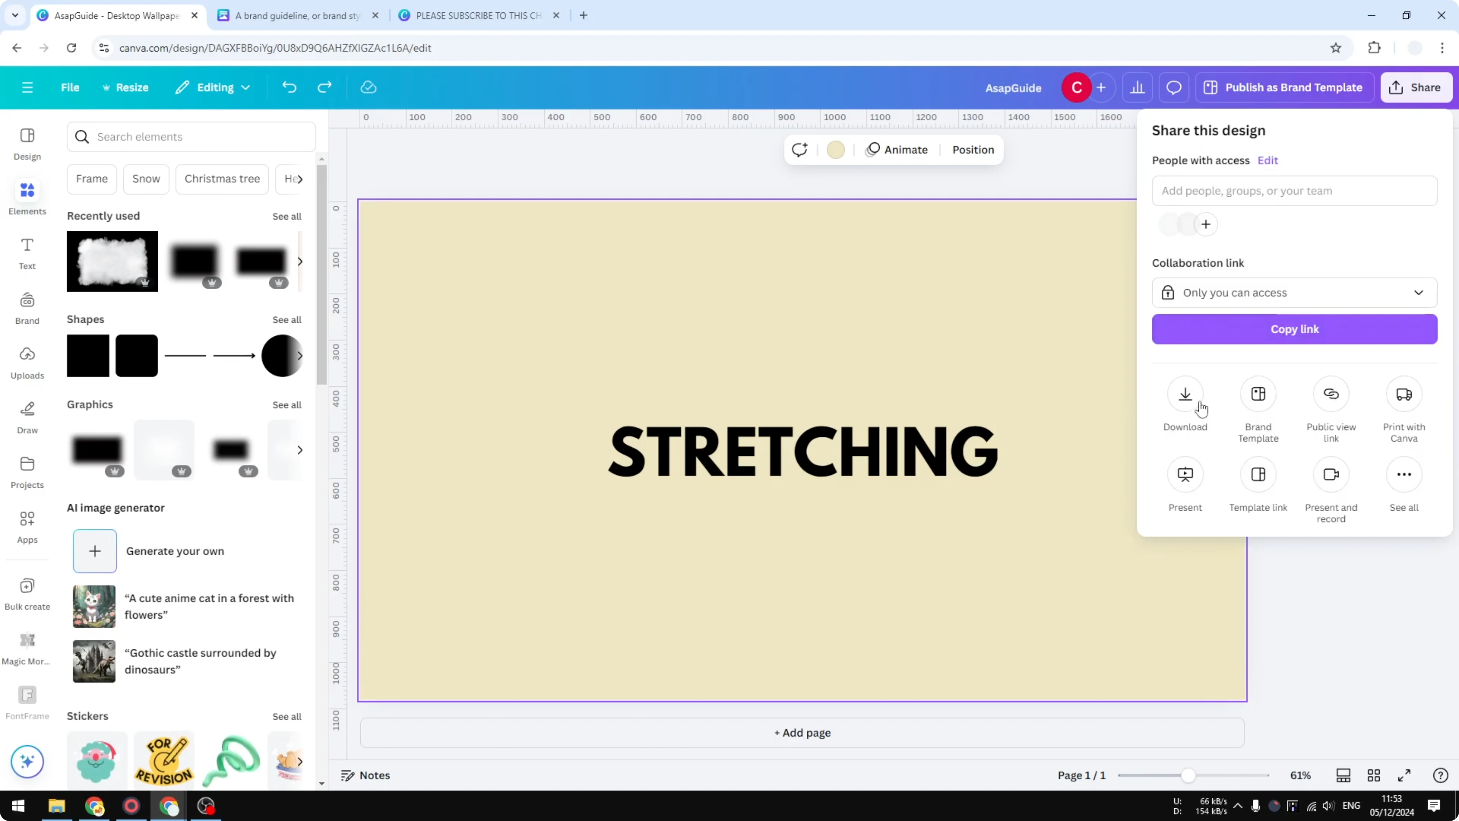Open the background color swatch

tap(835, 150)
